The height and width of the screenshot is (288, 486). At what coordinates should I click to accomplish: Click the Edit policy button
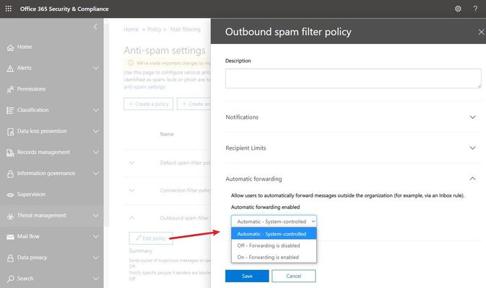pyautogui.click(x=151, y=238)
